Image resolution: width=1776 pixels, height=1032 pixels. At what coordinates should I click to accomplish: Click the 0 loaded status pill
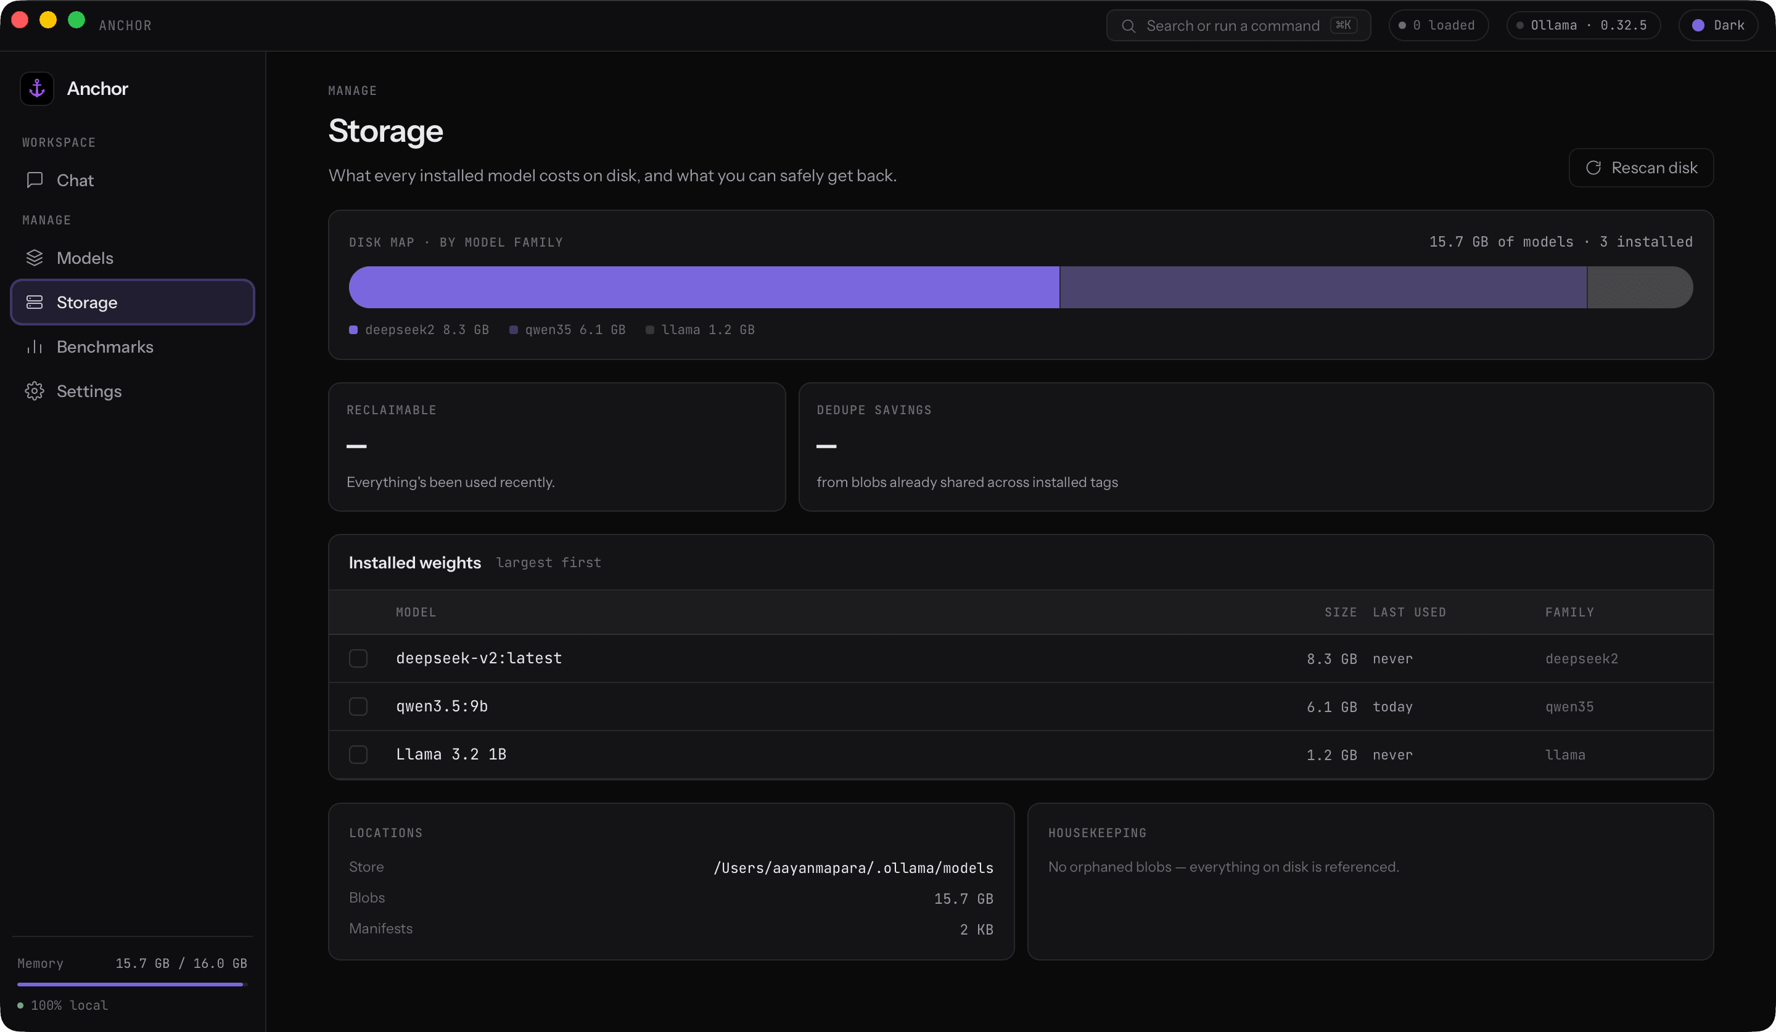tap(1439, 25)
